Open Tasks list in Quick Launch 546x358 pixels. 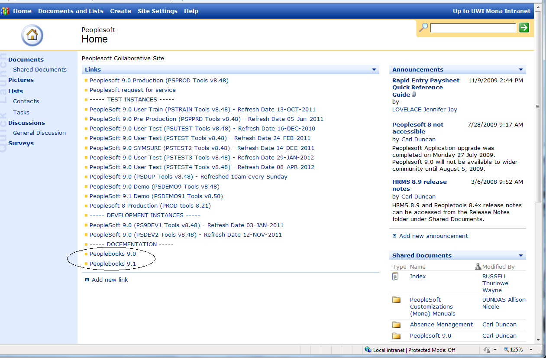[21, 113]
